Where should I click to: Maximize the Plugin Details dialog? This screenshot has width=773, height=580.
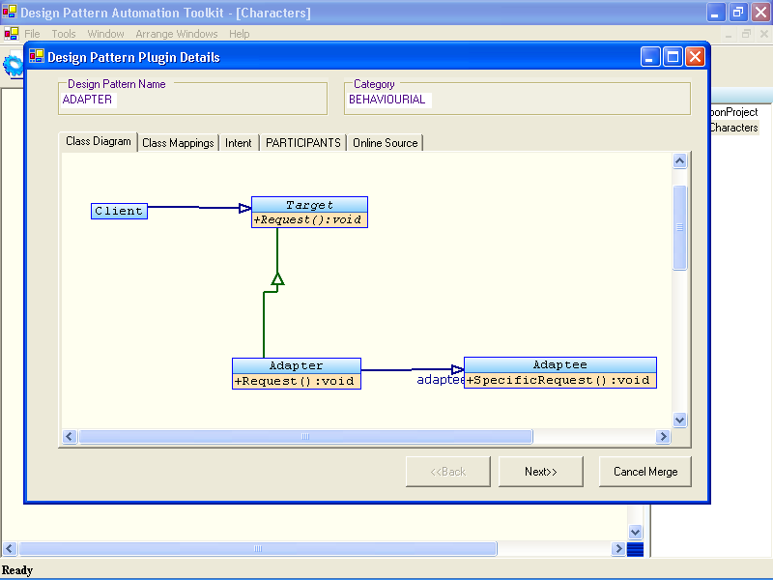click(673, 57)
